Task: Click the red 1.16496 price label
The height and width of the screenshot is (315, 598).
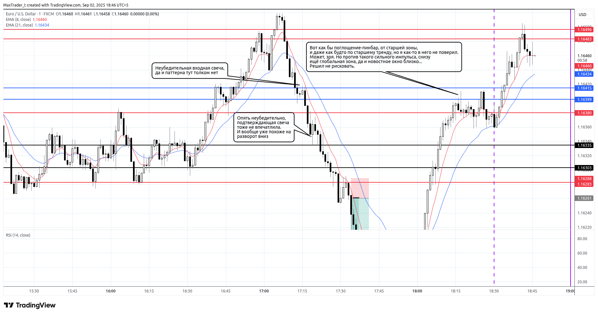Action: (x=584, y=30)
